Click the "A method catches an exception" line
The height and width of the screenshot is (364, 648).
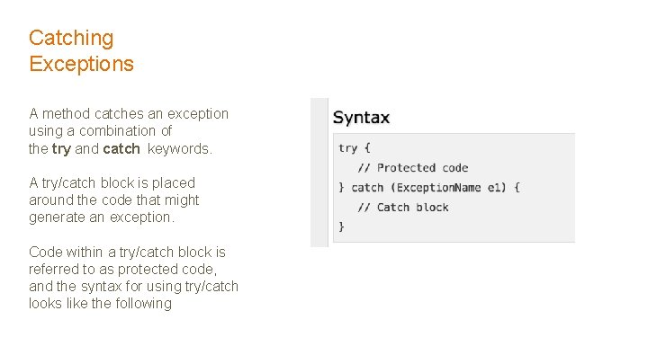click(129, 114)
